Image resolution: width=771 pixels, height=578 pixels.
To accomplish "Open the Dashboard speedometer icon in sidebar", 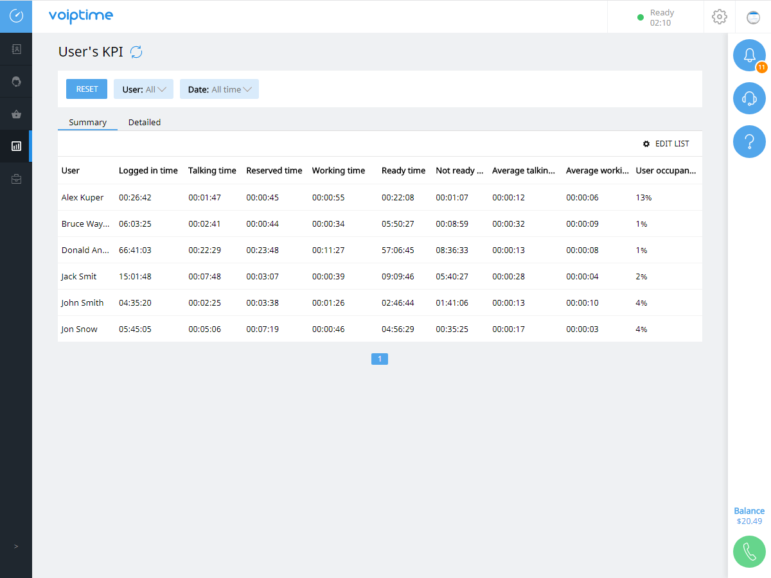I will (15, 16).
